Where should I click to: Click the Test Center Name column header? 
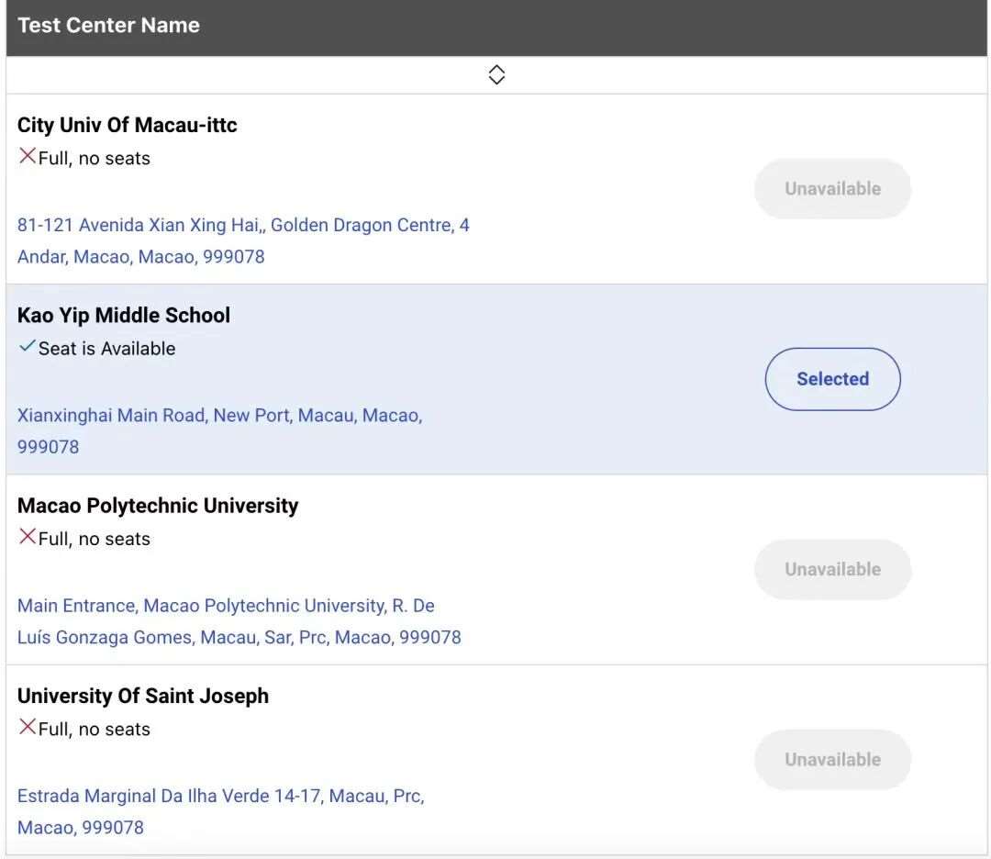pyautogui.click(x=108, y=26)
